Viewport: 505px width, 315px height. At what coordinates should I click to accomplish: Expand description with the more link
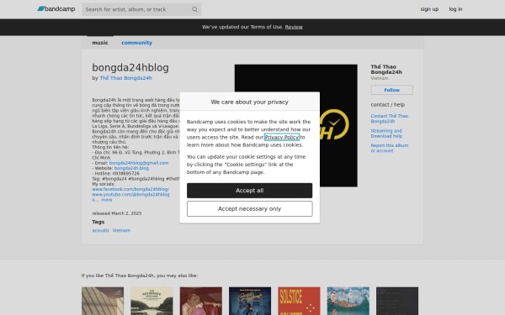107,200
